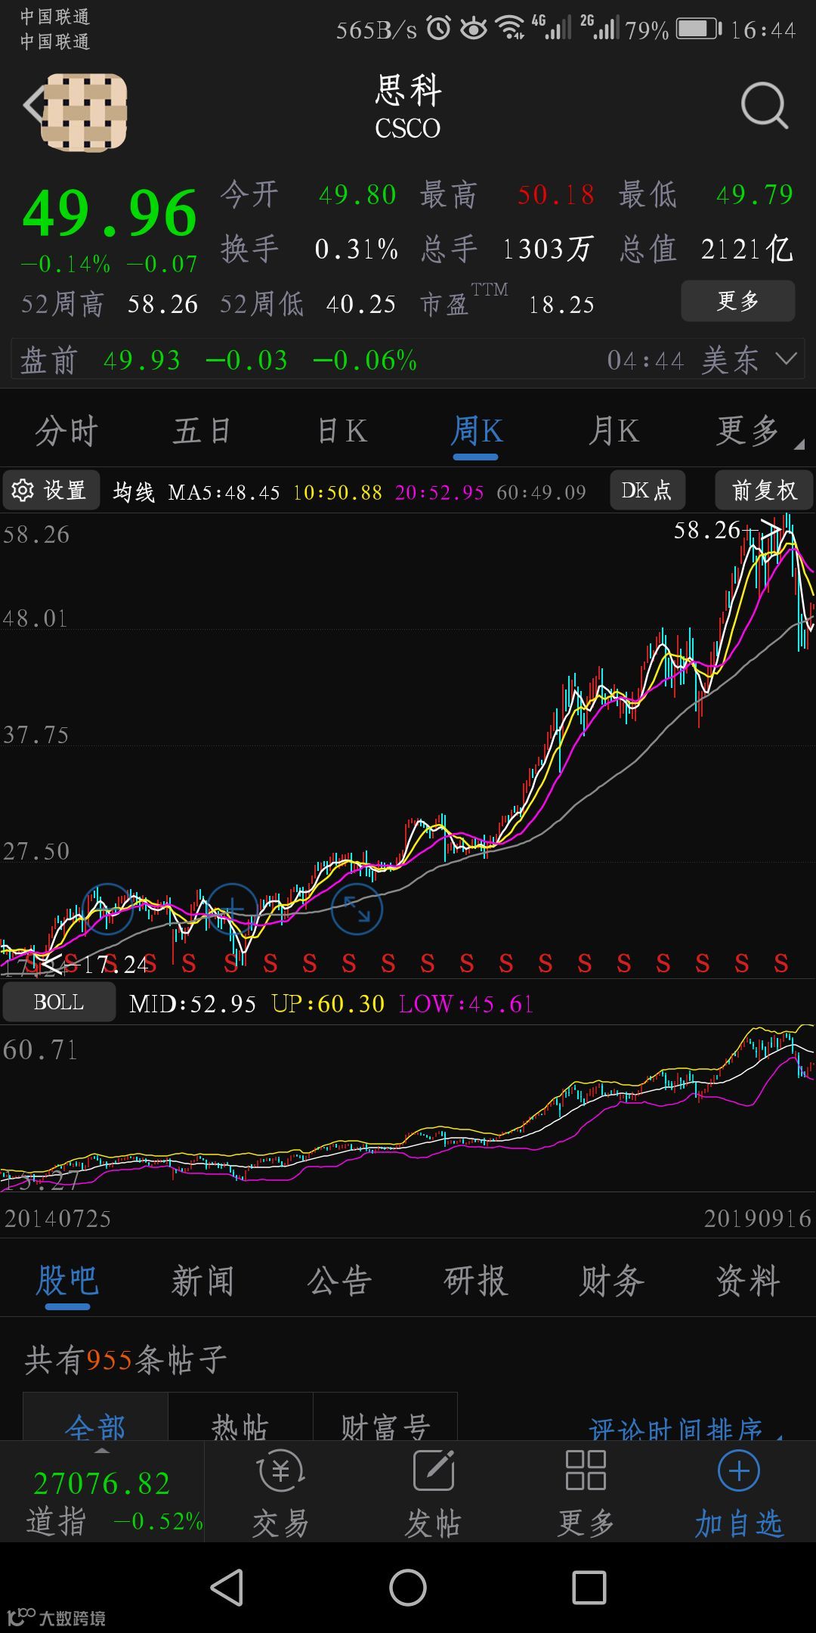This screenshot has height=1633, width=816.
Task: Select the 周K chart tab
Action: pos(476,432)
